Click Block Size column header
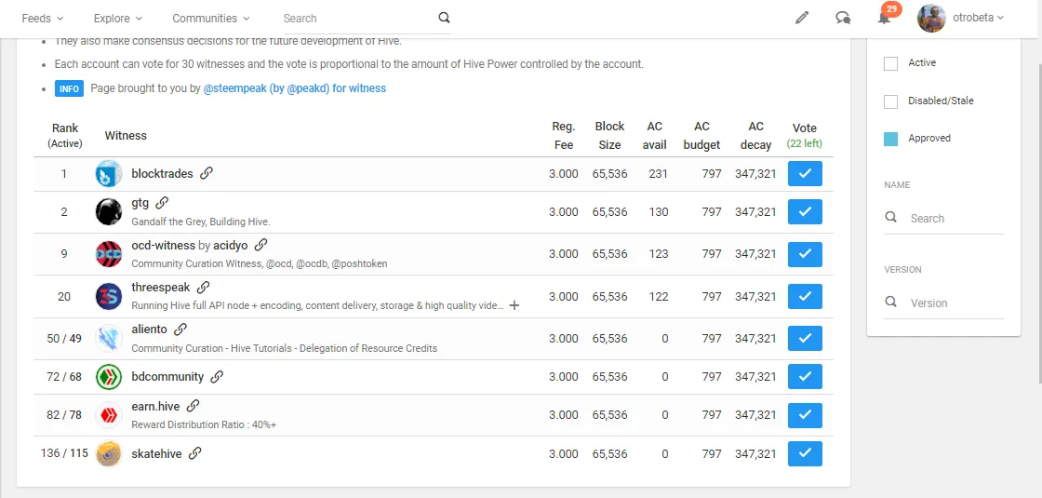 click(609, 135)
